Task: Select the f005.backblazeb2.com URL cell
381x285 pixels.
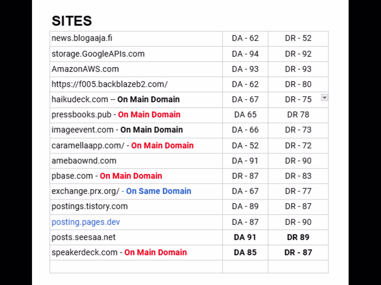Action: click(x=109, y=84)
